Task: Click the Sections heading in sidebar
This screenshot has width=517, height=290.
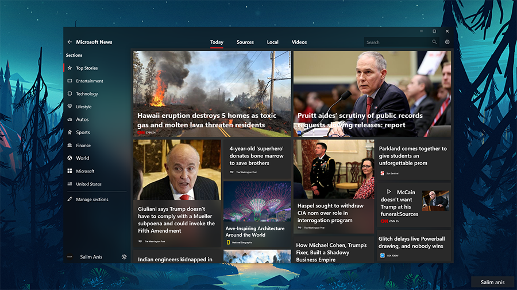Action: (x=74, y=55)
